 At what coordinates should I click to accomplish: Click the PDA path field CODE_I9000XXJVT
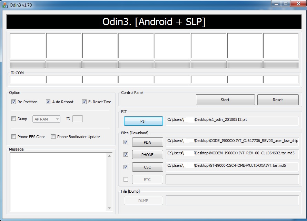232,142
